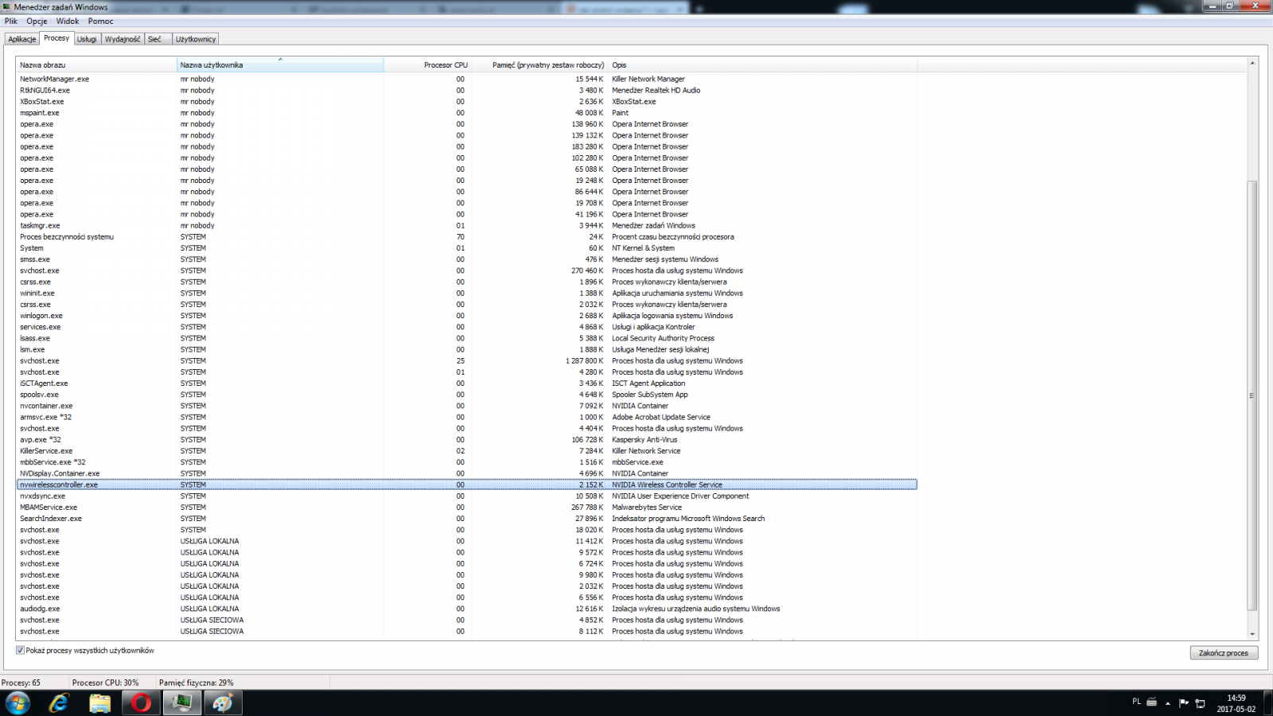Sort by 'Nazwa obrazu' column header
The width and height of the screenshot is (1273, 716).
click(96, 65)
